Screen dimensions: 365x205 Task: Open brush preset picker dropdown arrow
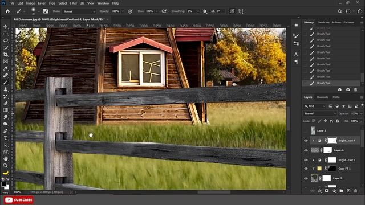click(39, 11)
